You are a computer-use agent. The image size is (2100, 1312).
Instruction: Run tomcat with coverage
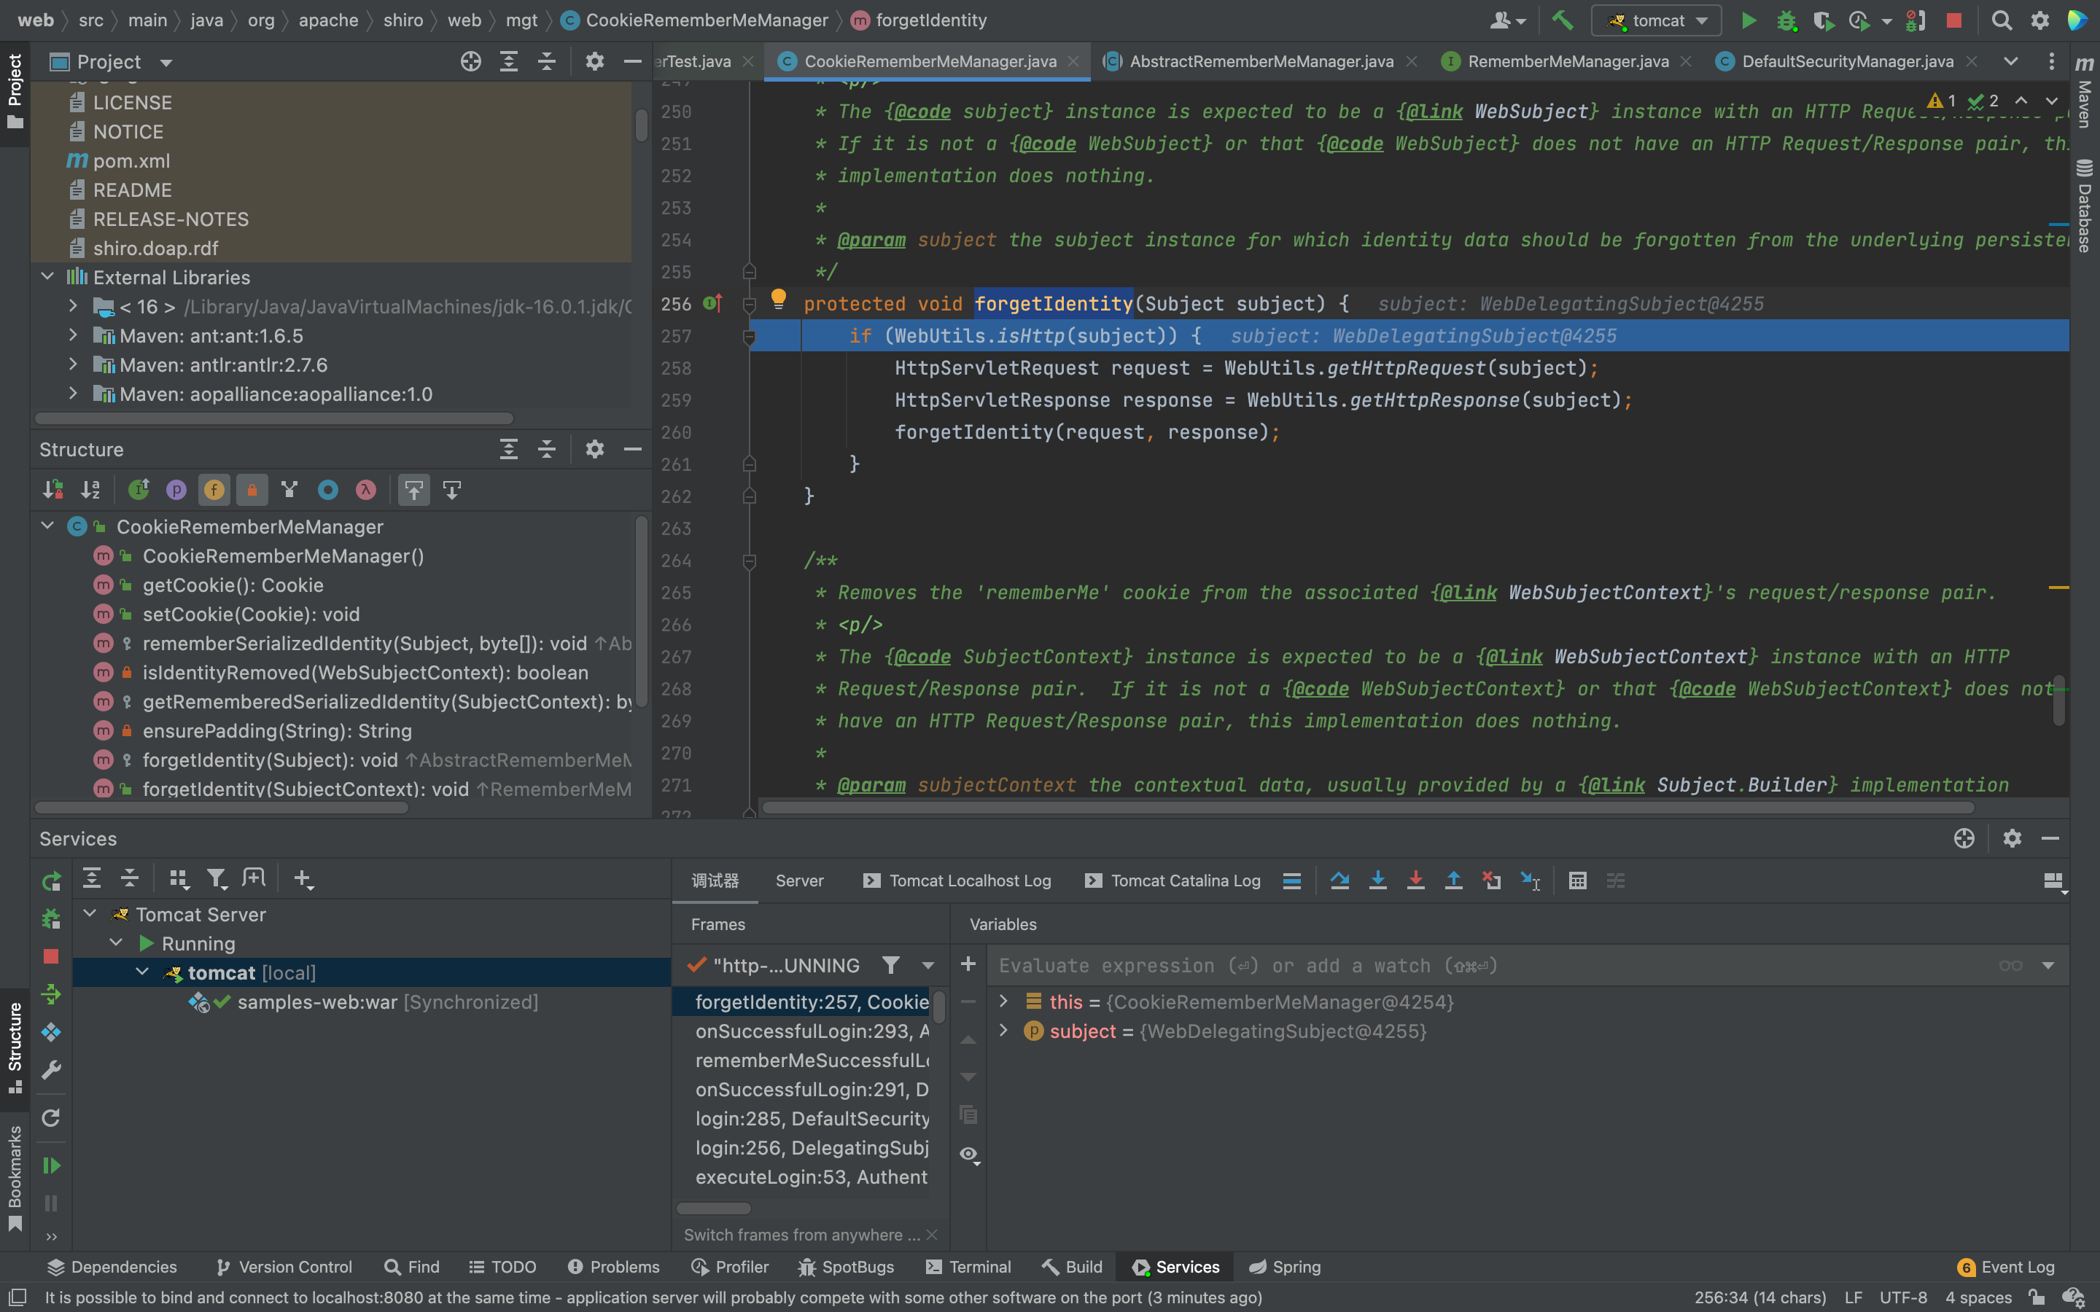pos(1823,20)
